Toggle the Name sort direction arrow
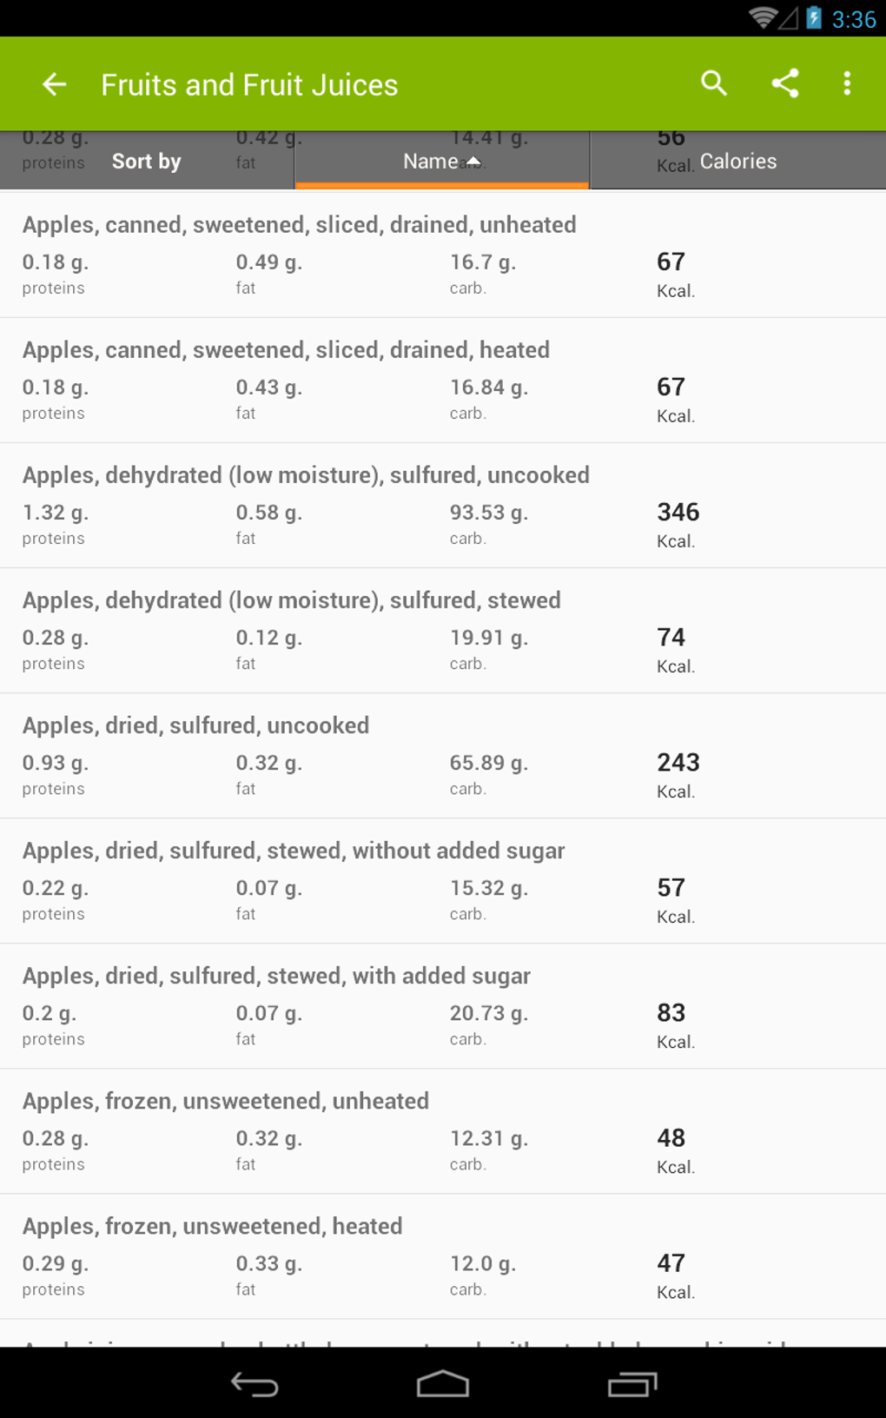The height and width of the screenshot is (1418, 886). [x=473, y=161]
